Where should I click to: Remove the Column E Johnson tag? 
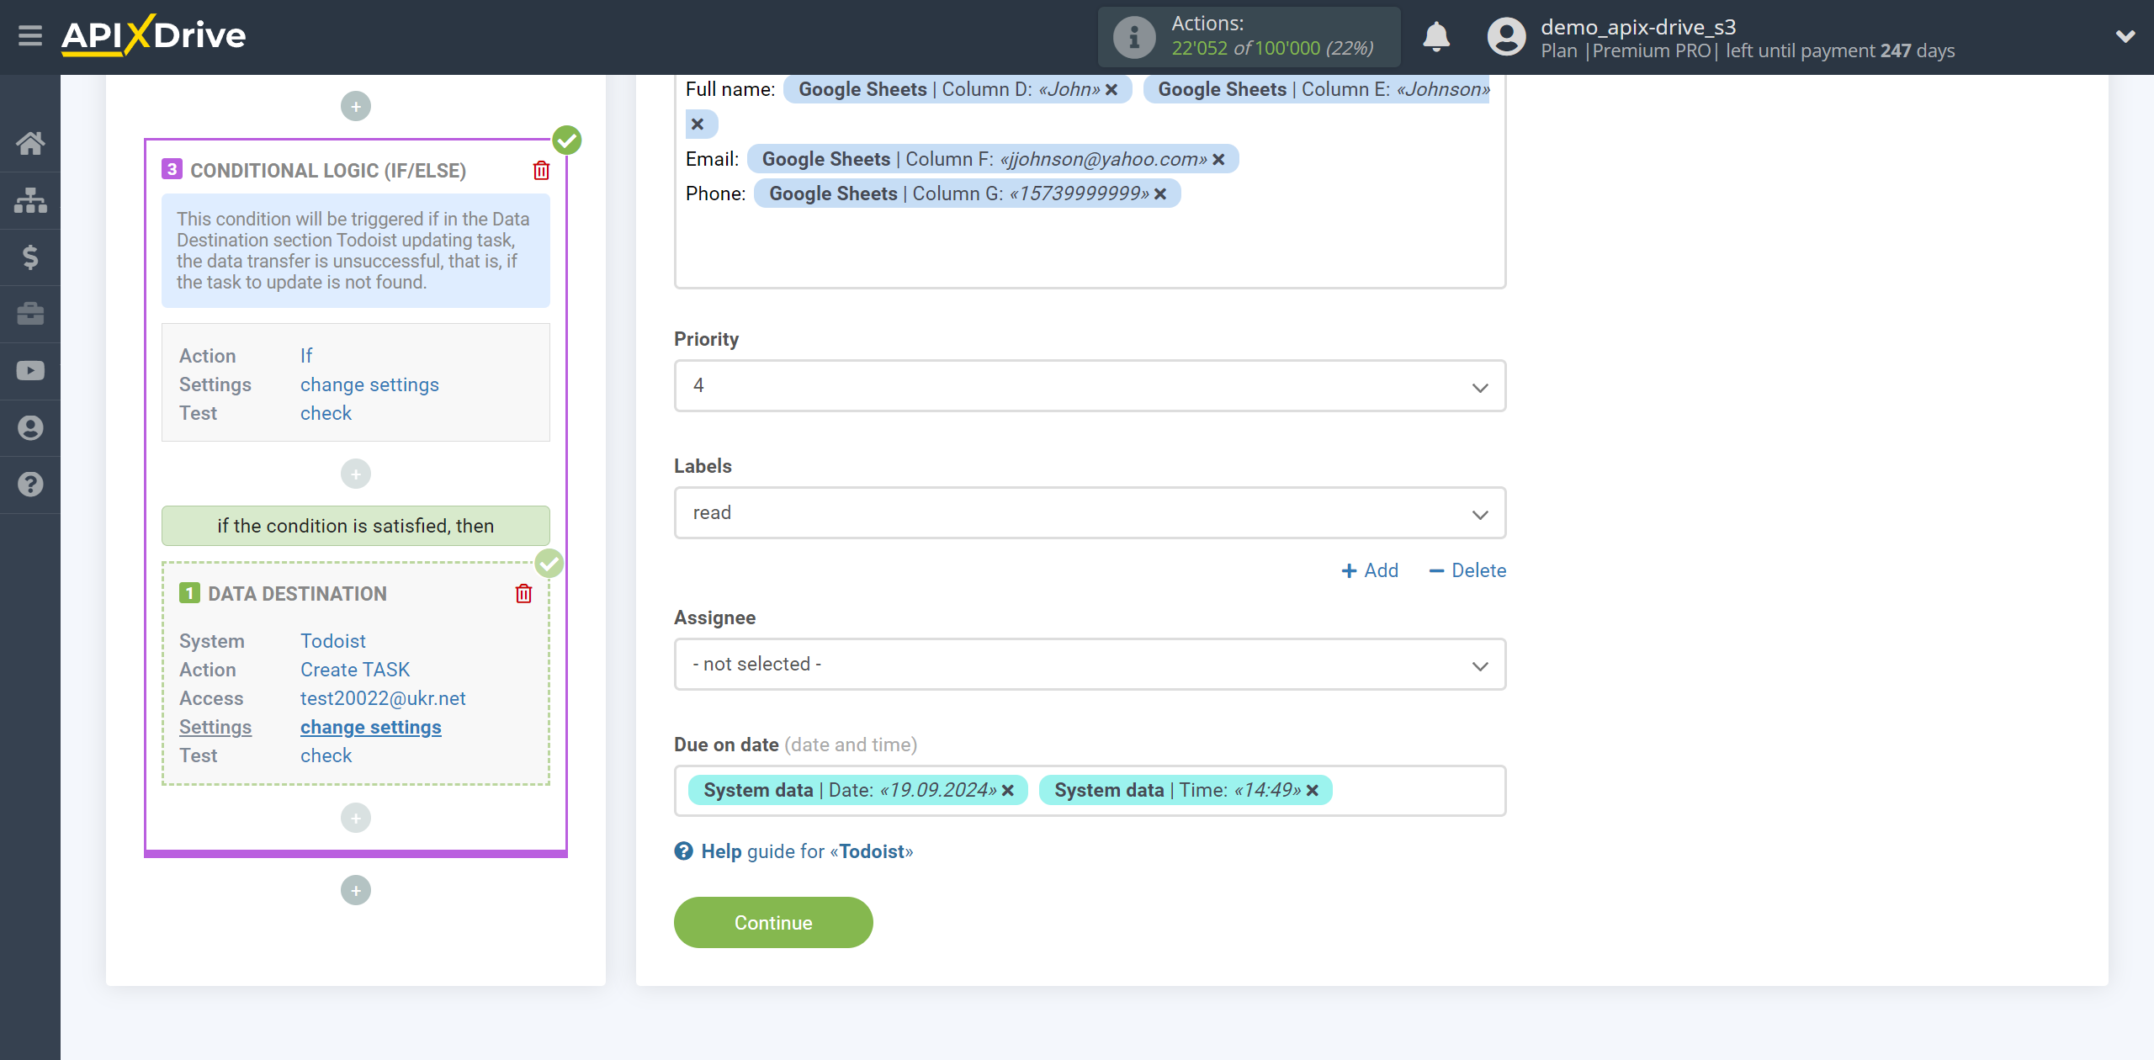(698, 125)
